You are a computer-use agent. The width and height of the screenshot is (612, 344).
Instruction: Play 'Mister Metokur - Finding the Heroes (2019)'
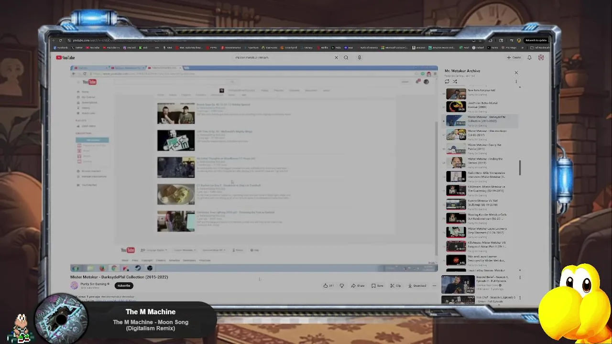[x=480, y=162]
